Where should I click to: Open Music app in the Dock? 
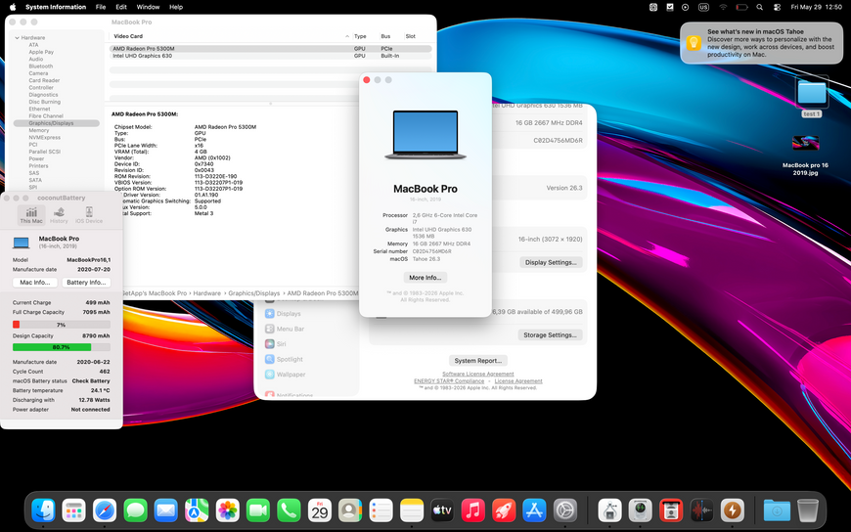click(472, 510)
